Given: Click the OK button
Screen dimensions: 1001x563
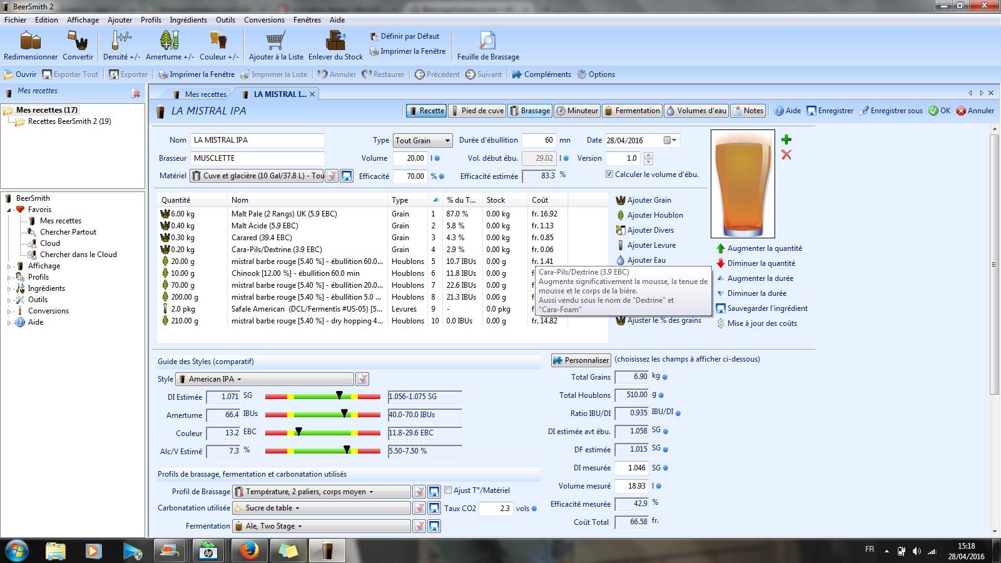Looking at the screenshot, I should 940,111.
